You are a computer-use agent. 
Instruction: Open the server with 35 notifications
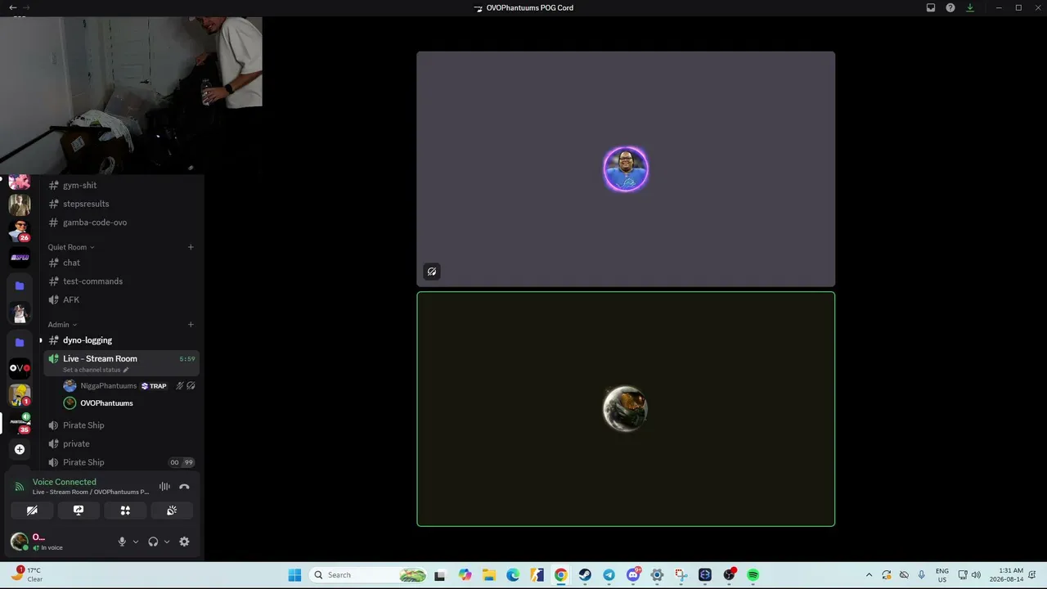coord(20,422)
